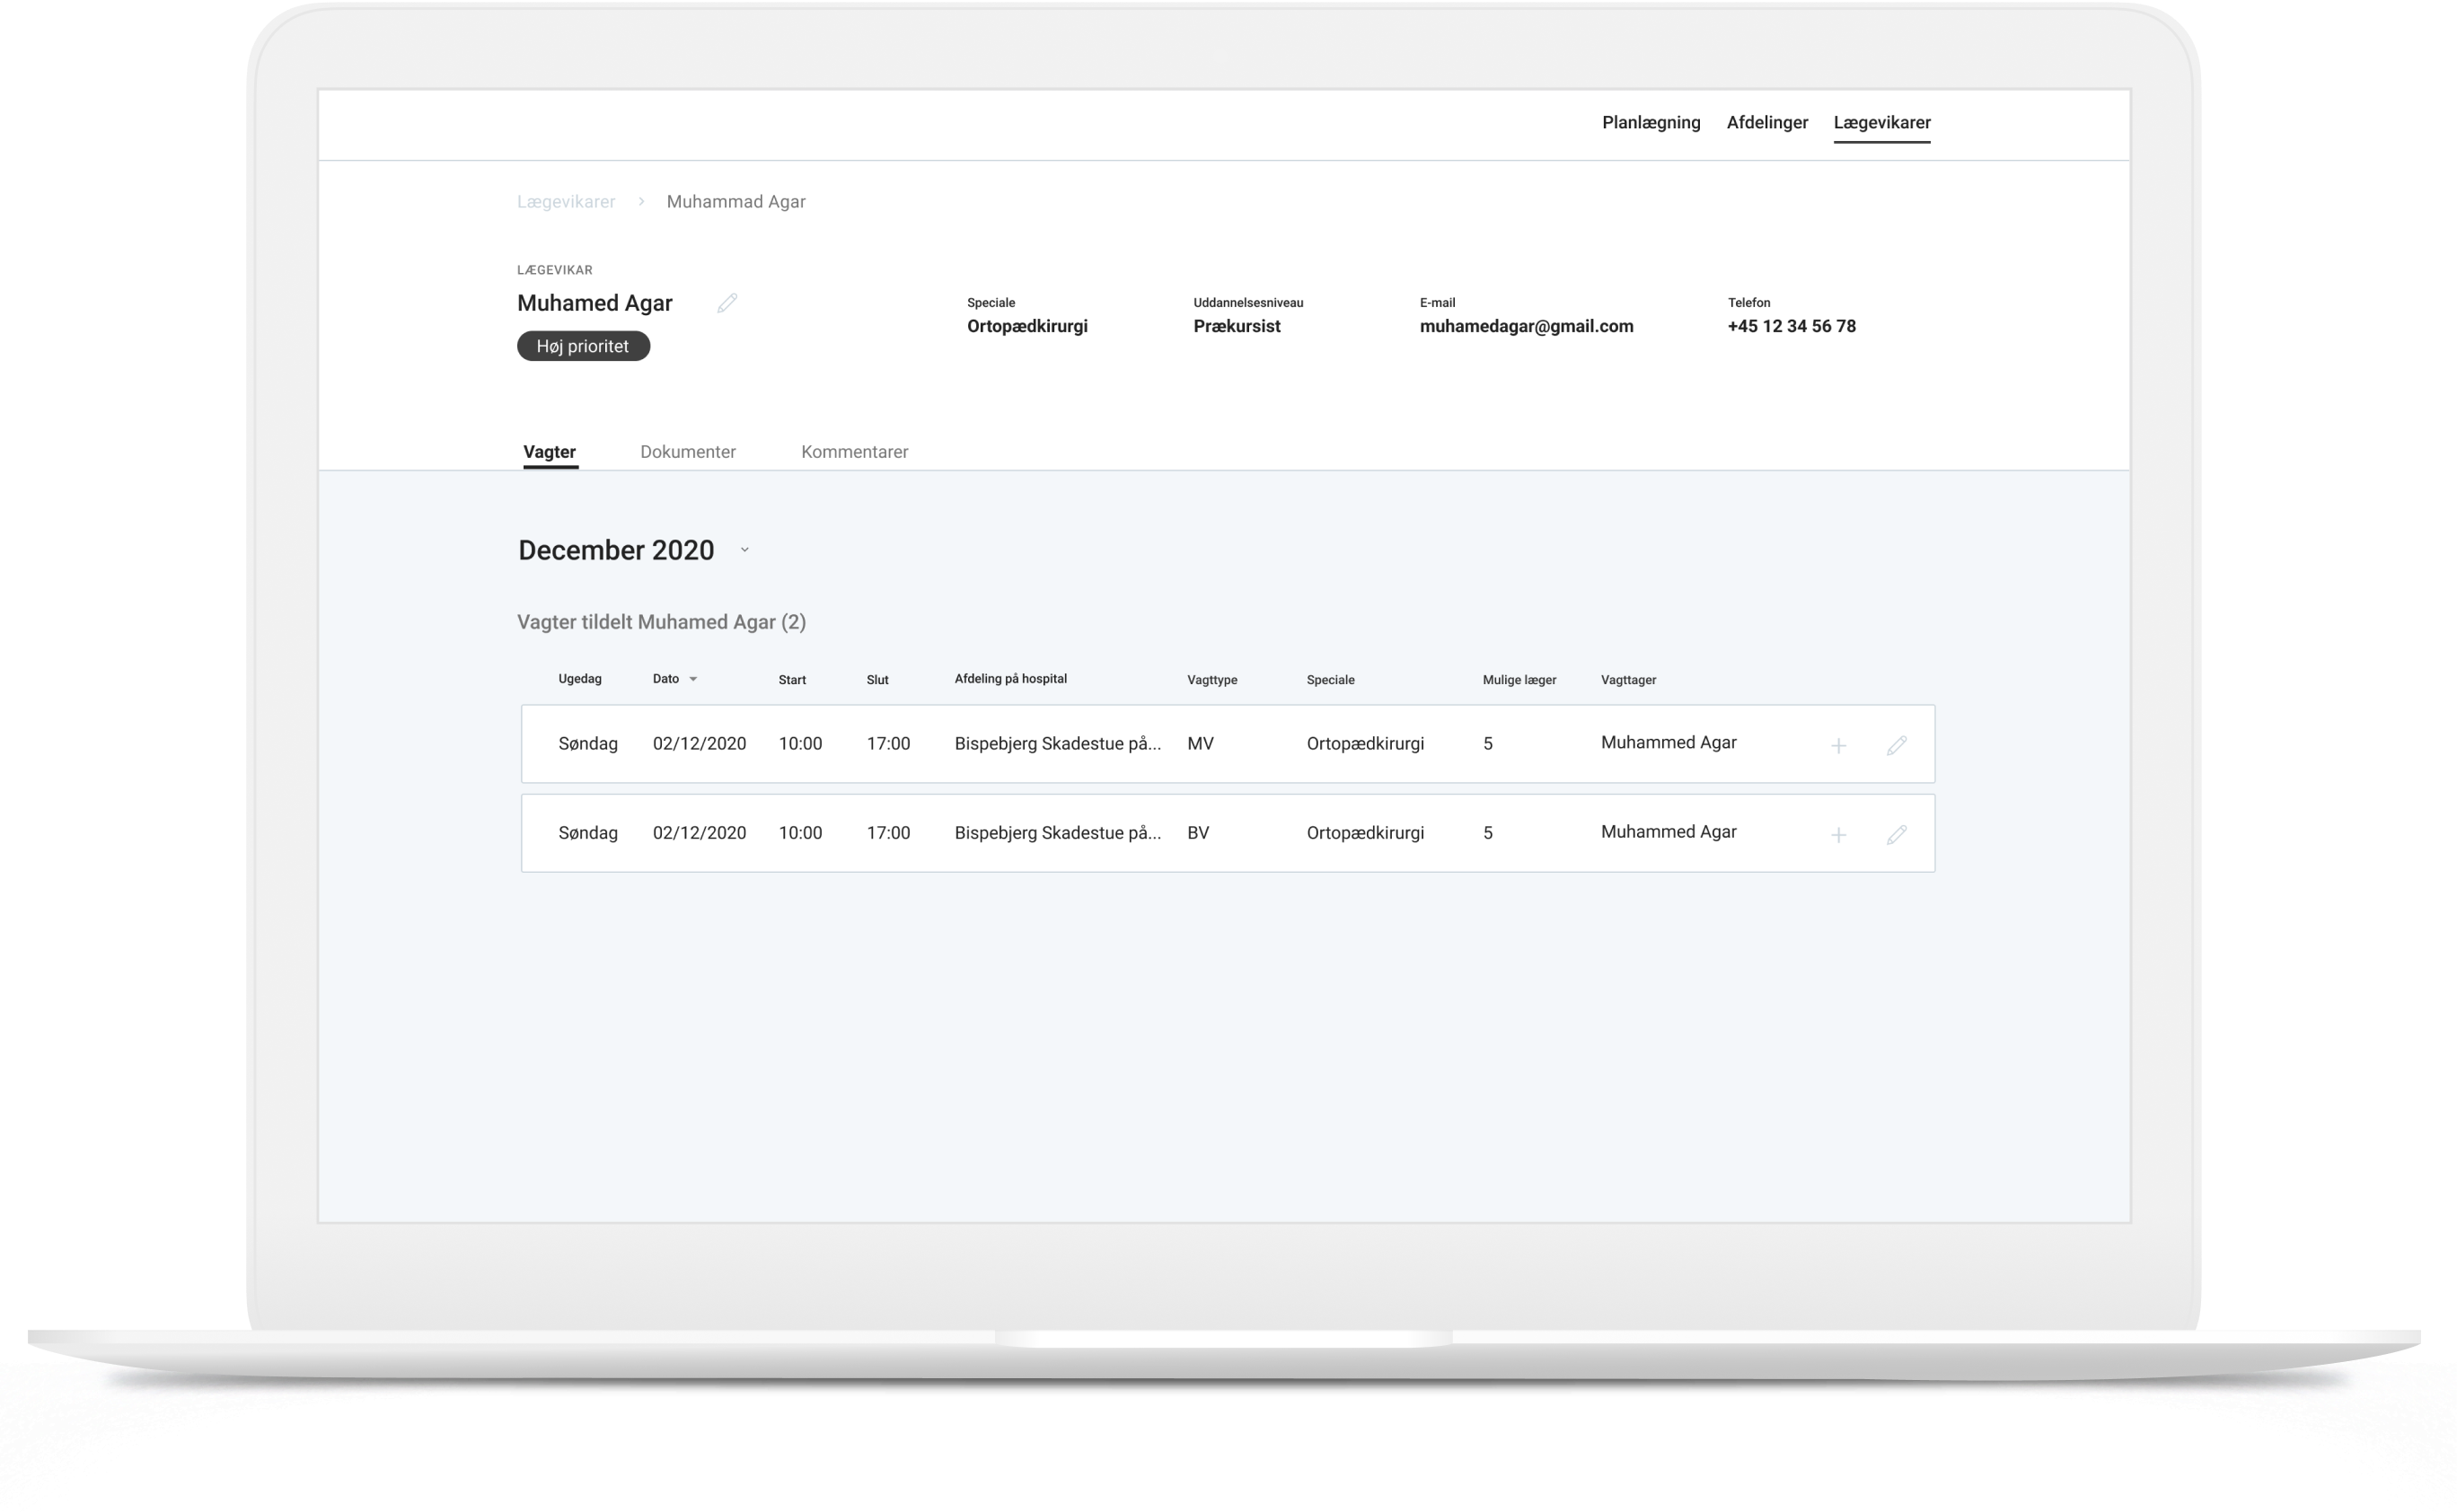Click the Lægevikarer breadcrumb link

566,202
